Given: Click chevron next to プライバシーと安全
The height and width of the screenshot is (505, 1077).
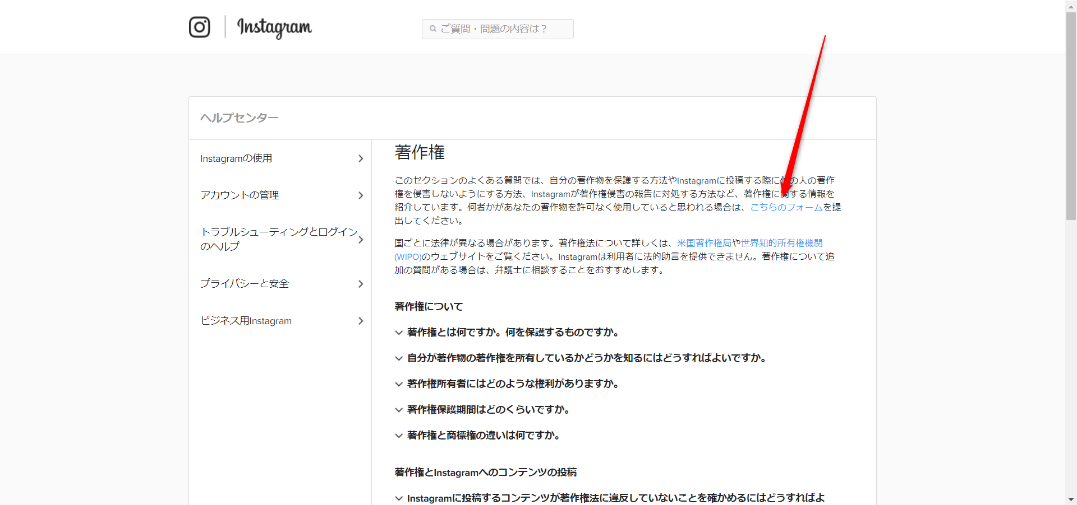Looking at the screenshot, I should [x=361, y=284].
